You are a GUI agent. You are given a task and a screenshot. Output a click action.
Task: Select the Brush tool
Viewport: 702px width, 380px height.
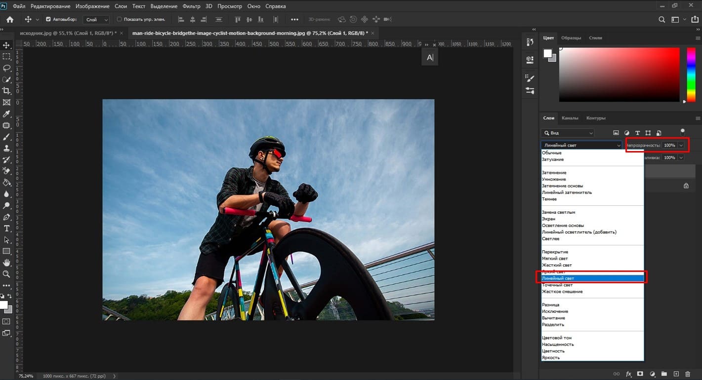pos(7,137)
